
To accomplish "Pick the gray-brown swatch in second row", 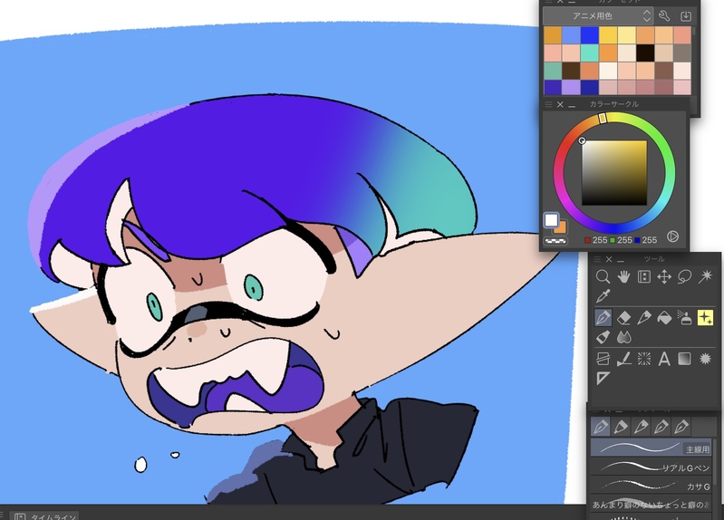I will point(682,53).
